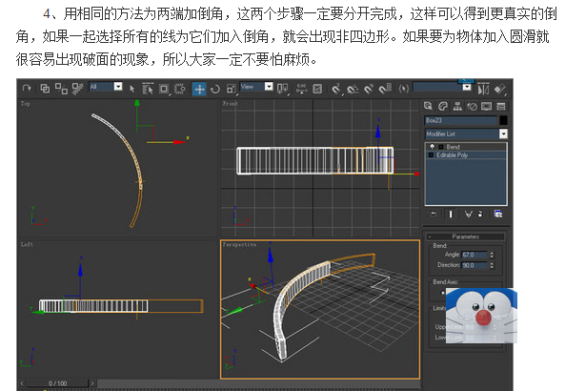Click Configure Modifier Sets icon
This screenshot has height=391, width=565.
click(x=498, y=215)
